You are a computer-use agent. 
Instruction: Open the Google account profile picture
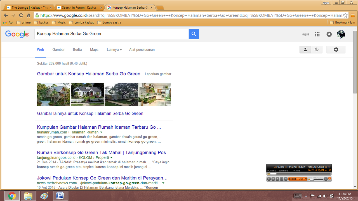341,34
